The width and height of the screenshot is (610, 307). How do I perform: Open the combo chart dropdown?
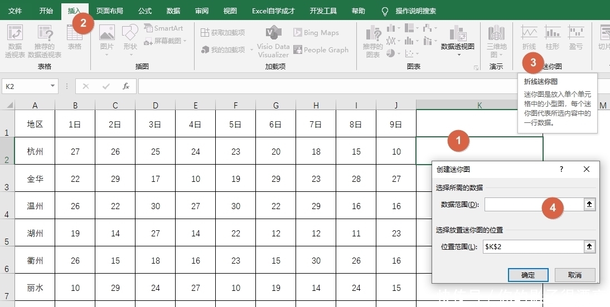[x=430, y=41]
